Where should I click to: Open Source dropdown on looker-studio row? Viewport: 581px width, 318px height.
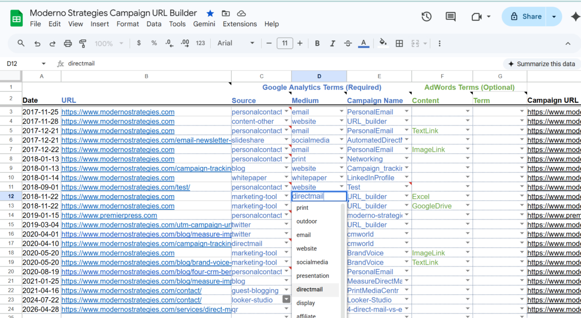(x=286, y=299)
